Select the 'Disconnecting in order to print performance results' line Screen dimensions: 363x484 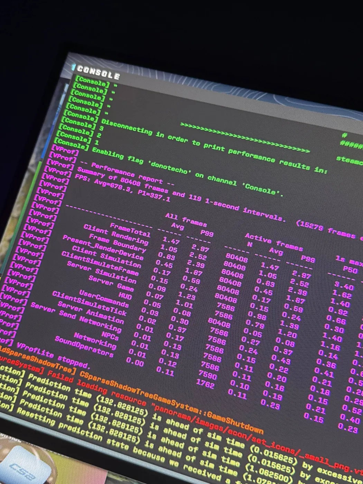[214, 147]
